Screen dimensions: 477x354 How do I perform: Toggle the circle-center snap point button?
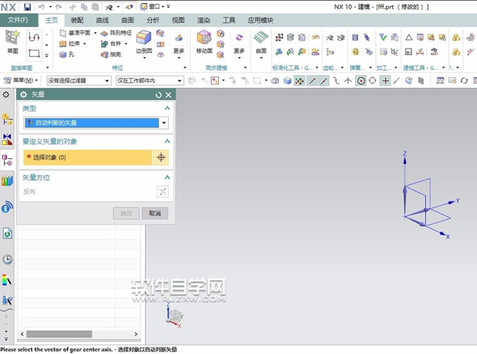361,80
